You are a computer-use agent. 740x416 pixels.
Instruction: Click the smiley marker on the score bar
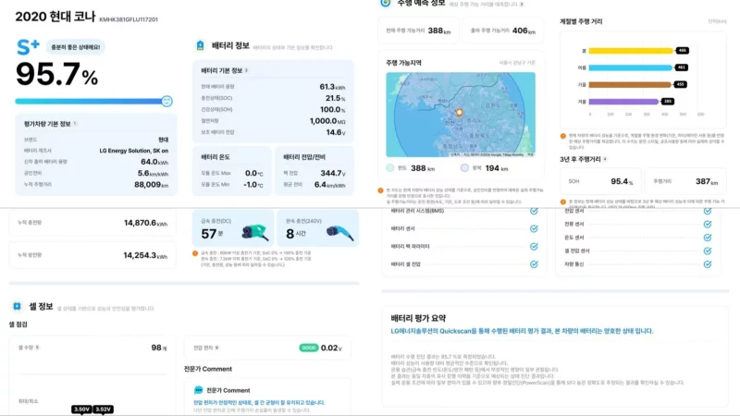coord(167,101)
